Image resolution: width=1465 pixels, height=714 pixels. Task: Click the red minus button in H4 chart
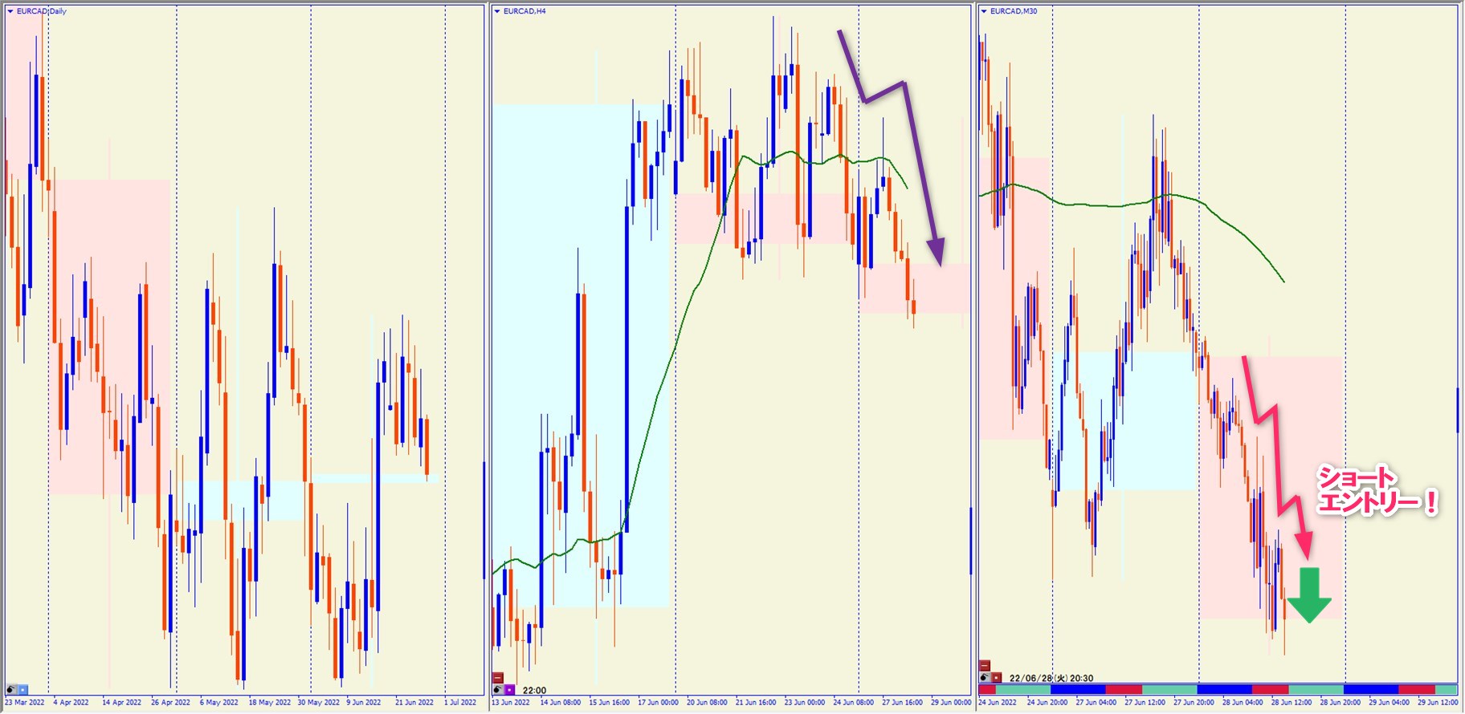(x=498, y=678)
